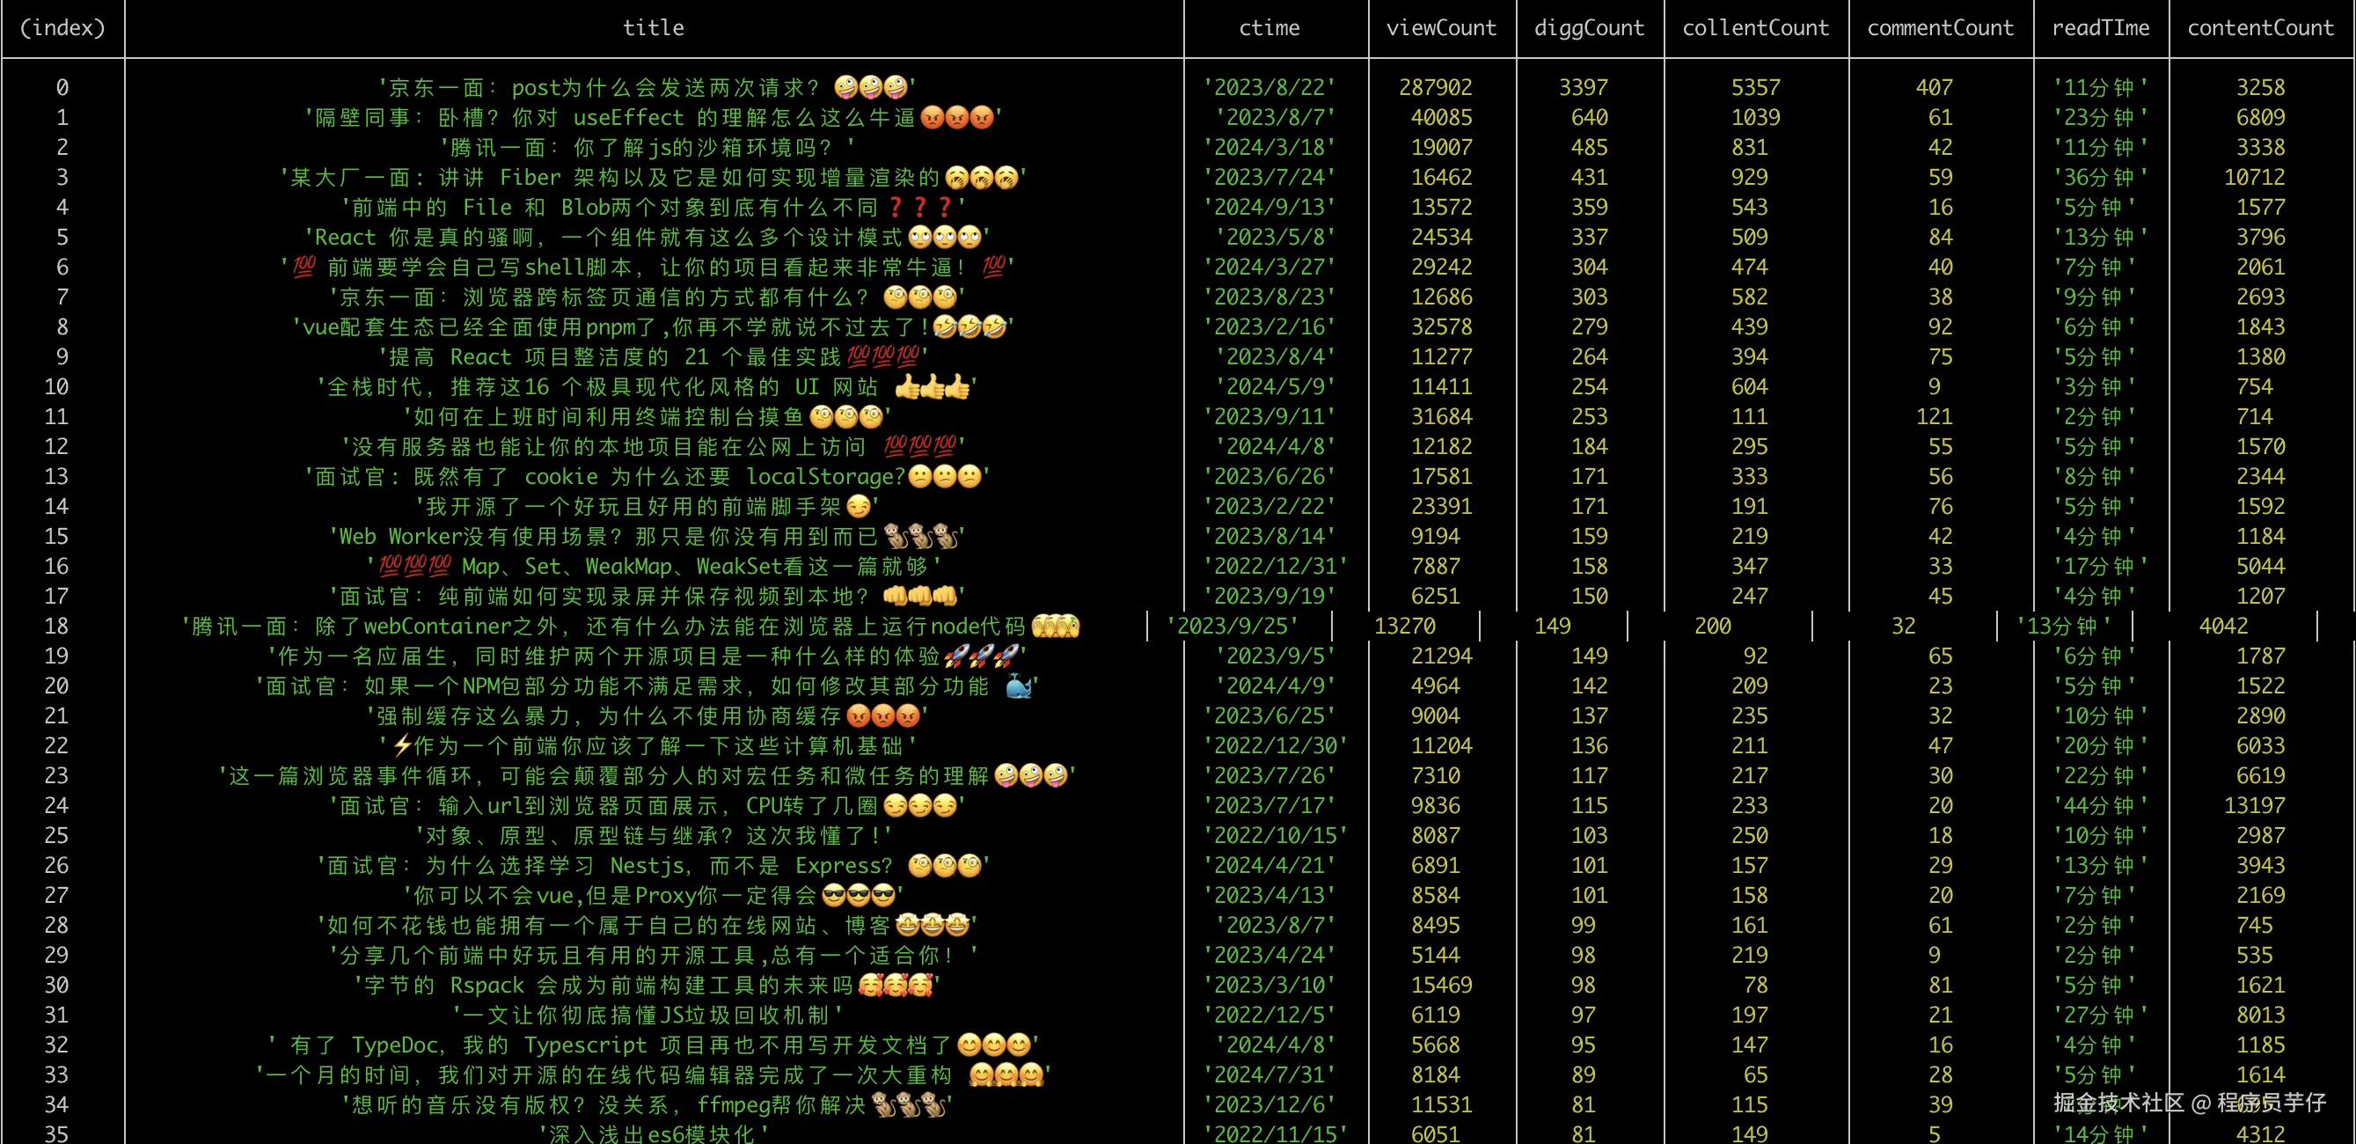The height and width of the screenshot is (1144, 2356).
Task: Click the 'commentCount' column header
Action: coord(1940,28)
